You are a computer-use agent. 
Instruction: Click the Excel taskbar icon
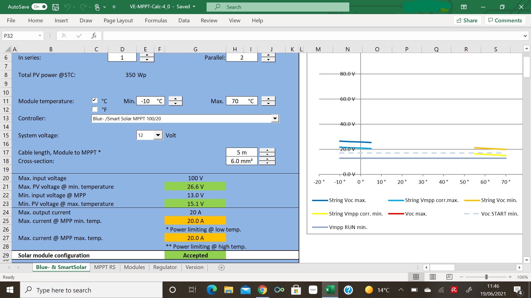click(x=330, y=290)
